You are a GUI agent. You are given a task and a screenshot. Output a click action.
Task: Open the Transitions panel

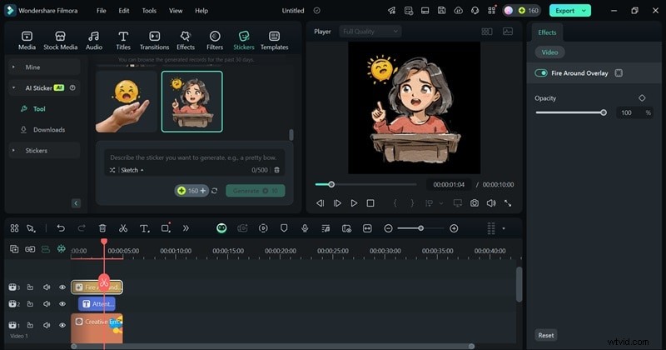pyautogui.click(x=155, y=41)
